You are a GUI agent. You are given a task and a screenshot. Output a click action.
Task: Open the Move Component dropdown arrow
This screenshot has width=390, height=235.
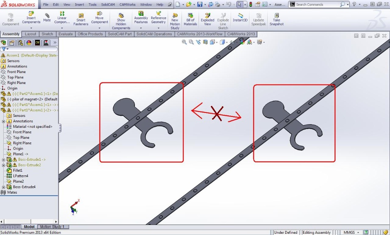click(100, 28)
